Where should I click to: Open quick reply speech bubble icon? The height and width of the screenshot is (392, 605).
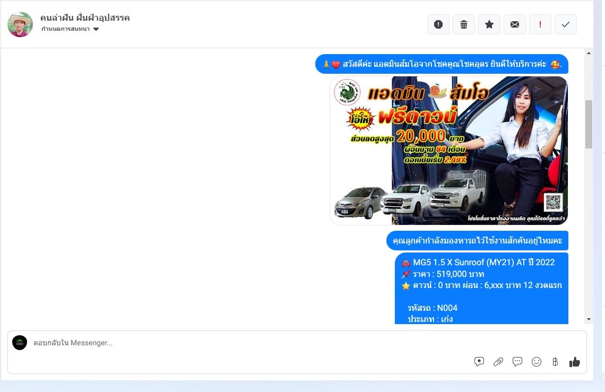[517, 362]
